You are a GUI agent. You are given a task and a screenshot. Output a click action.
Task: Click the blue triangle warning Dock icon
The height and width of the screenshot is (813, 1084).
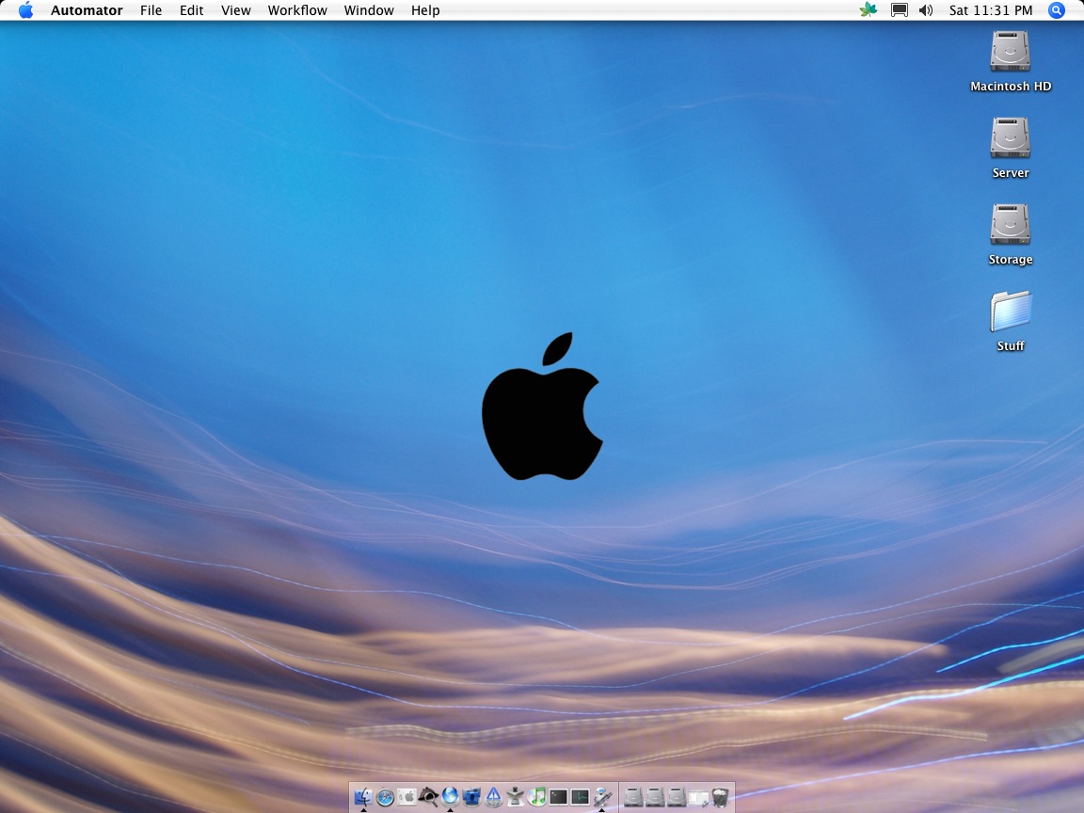[494, 797]
